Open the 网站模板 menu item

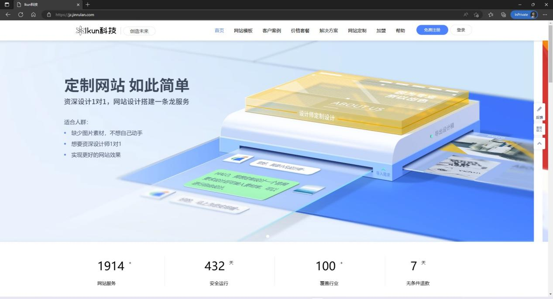point(243,31)
